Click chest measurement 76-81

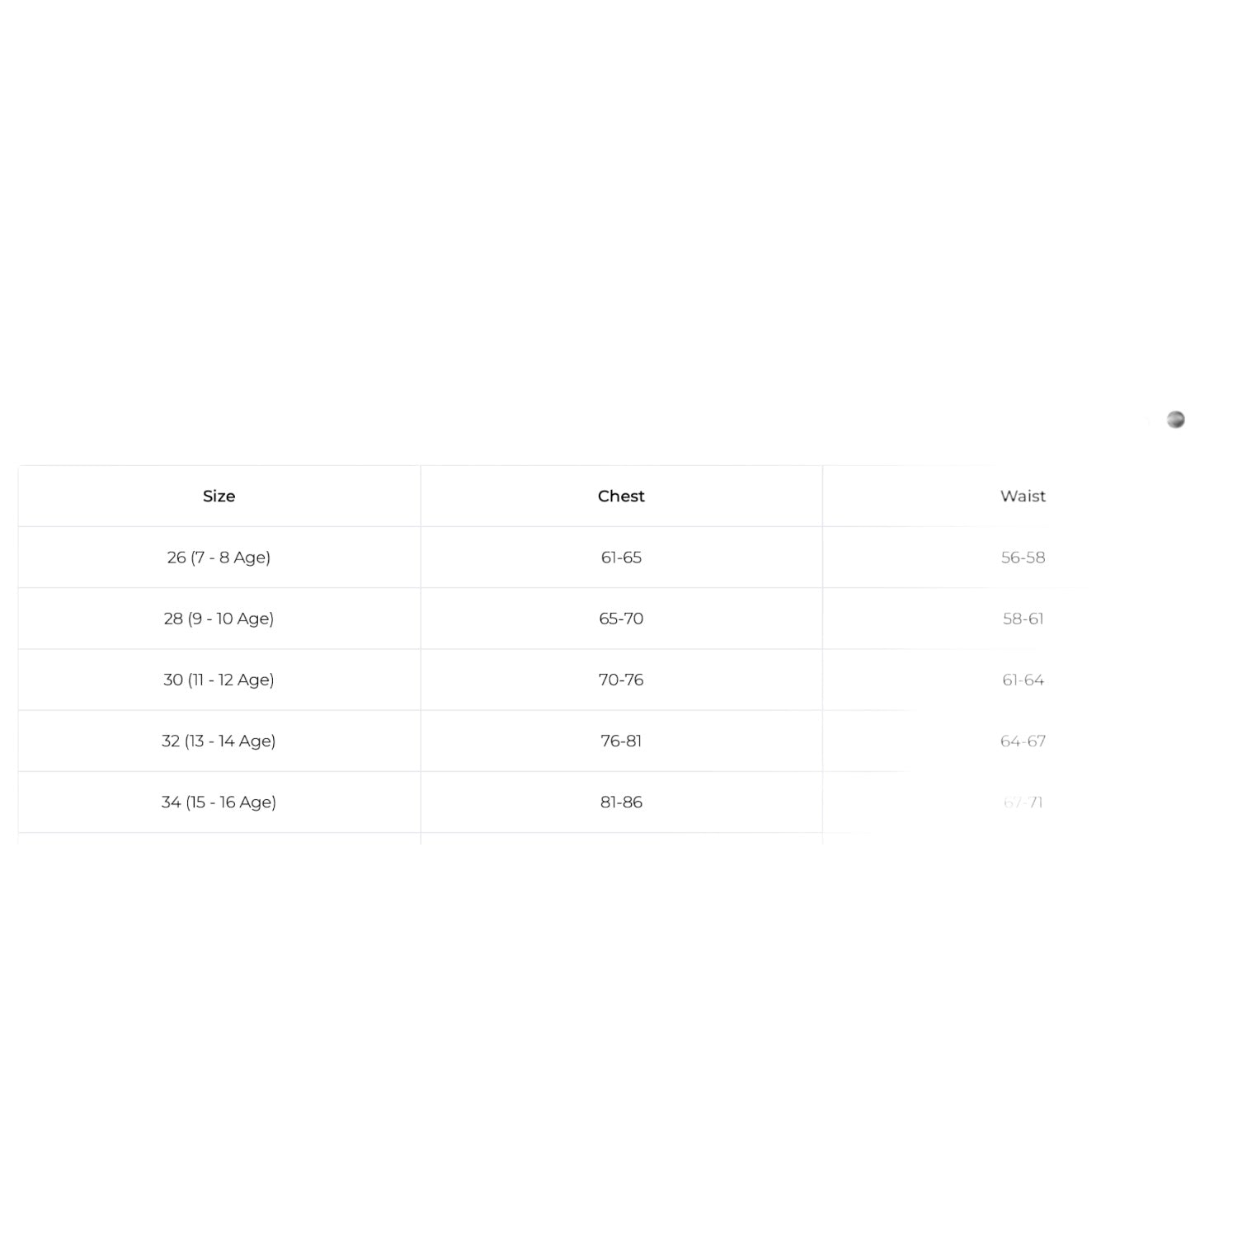(621, 741)
